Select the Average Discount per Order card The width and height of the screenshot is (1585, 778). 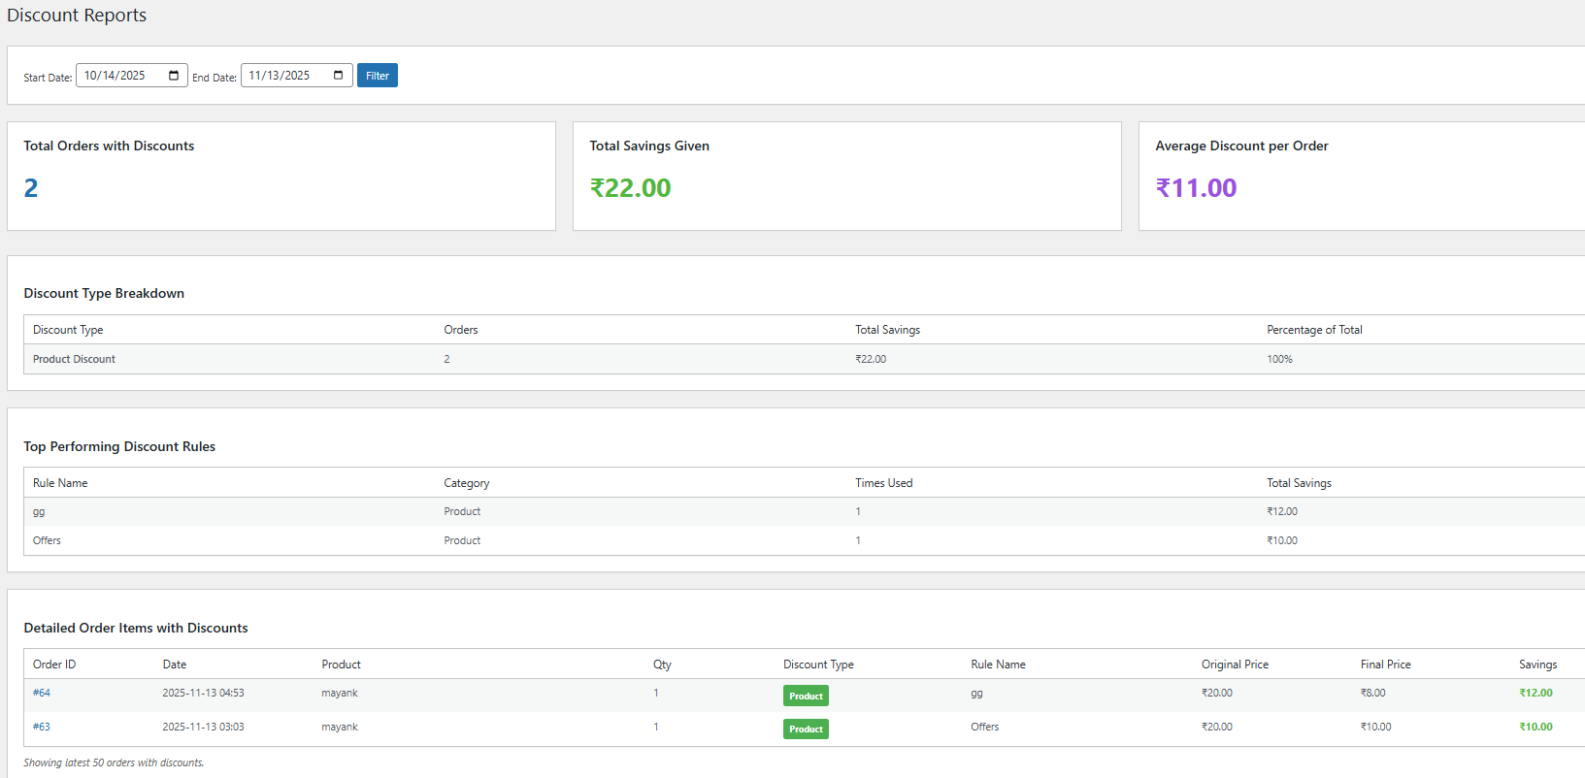point(1359,176)
